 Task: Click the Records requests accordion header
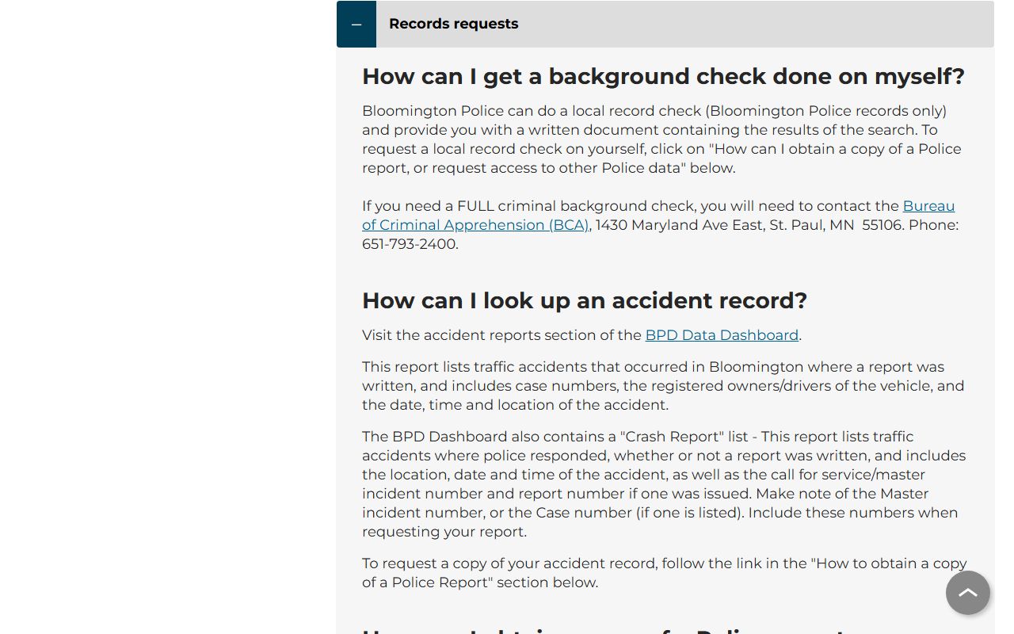453,24
